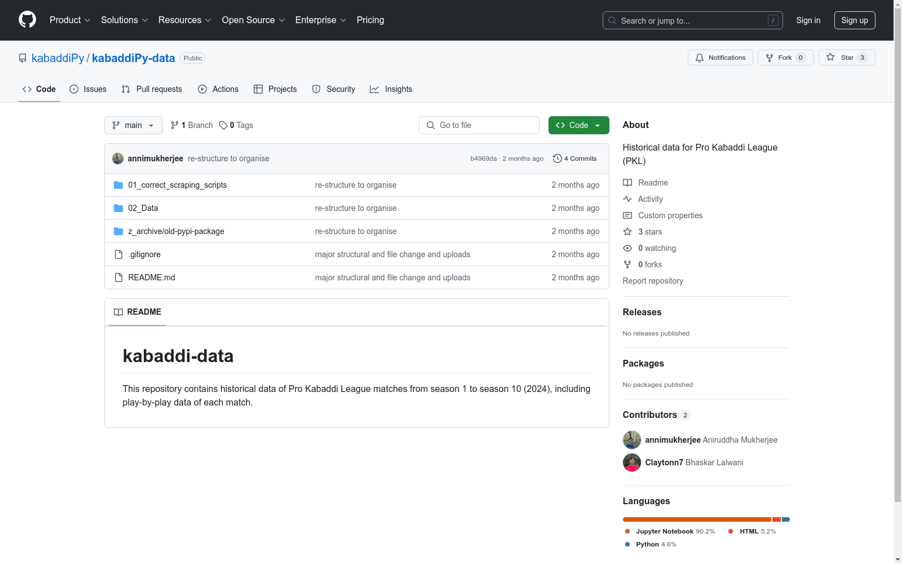The width and height of the screenshot is (902, 564).
Task: Click Jupyter Notebook 90.2% language entry
Action: (670, 531)
